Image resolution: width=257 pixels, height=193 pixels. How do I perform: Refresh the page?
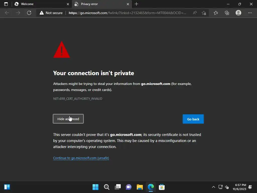click(29, 13)
